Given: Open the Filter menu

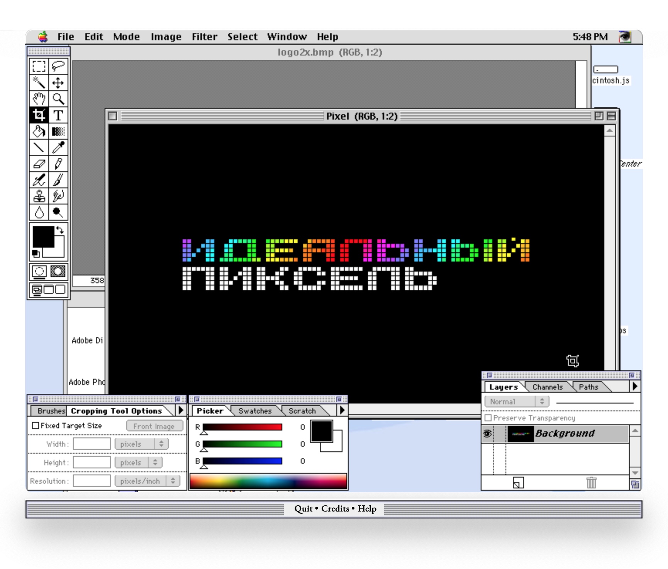Looking at the screenshot, I should pyautogui.click(x=204, y=37).
